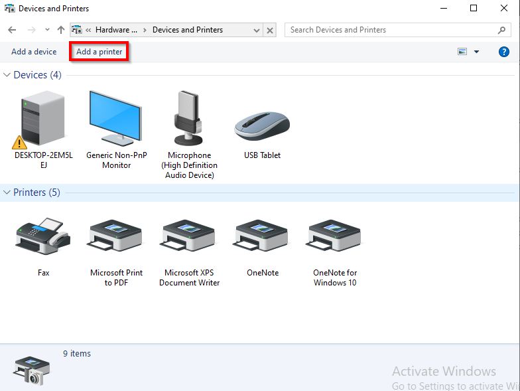Go up one level with Up arrow
This screenshot has width=520, height=391.
pyautogui.click(x=61, y=30)
